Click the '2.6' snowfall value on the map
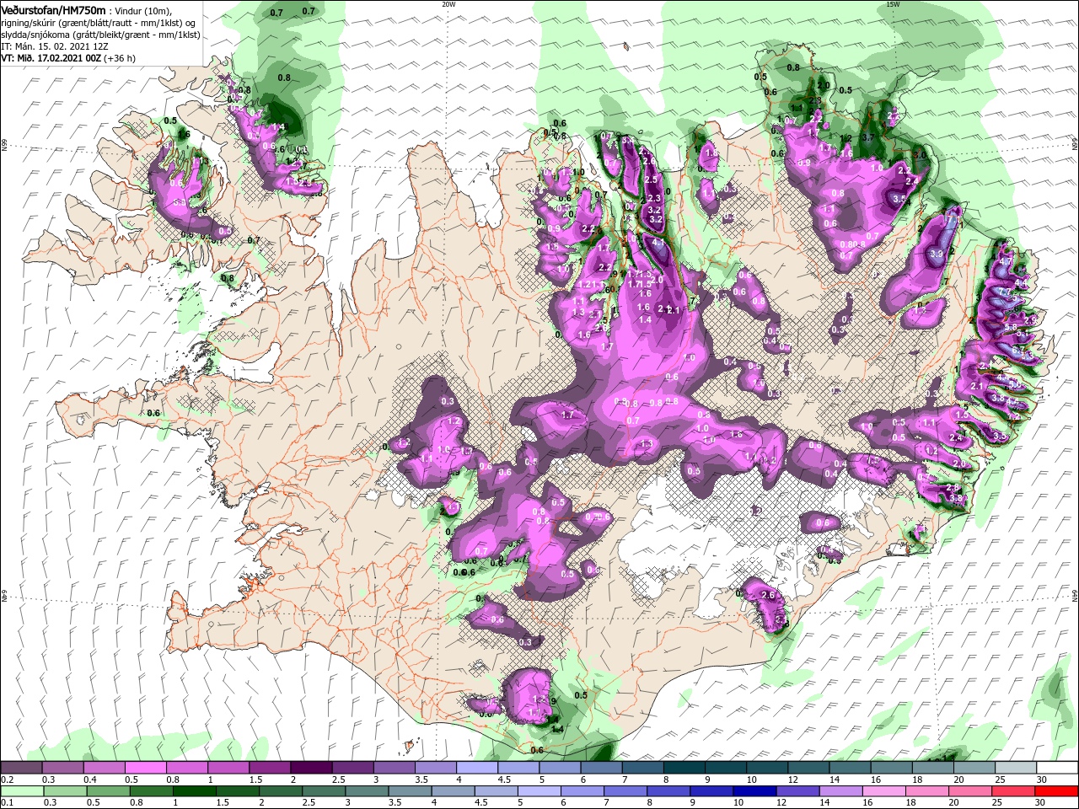1079x809 pixels. point(767,595)
